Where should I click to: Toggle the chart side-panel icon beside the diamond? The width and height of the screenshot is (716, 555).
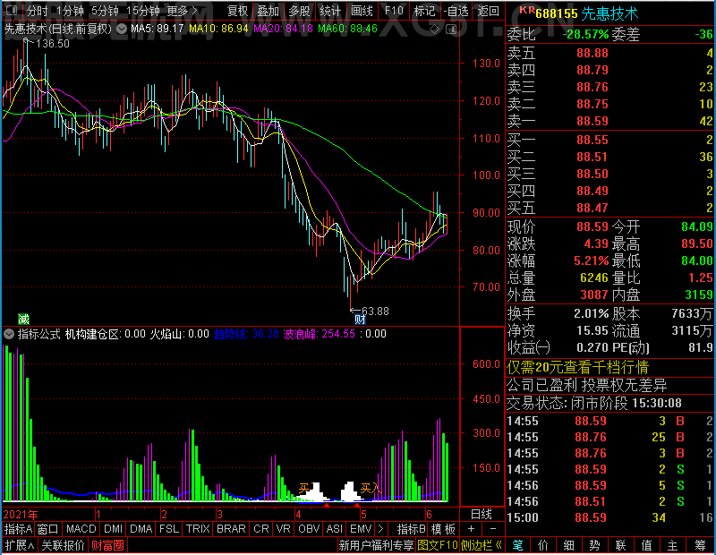click(x=451, y=30)
